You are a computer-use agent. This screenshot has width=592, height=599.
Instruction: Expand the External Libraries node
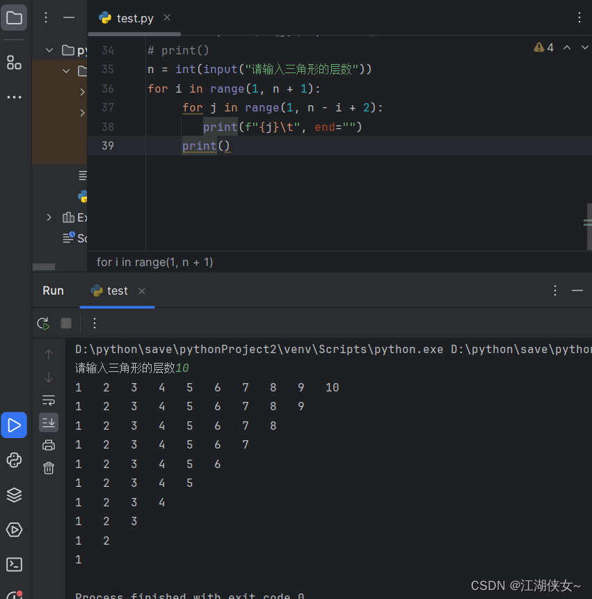pos(48,217)
